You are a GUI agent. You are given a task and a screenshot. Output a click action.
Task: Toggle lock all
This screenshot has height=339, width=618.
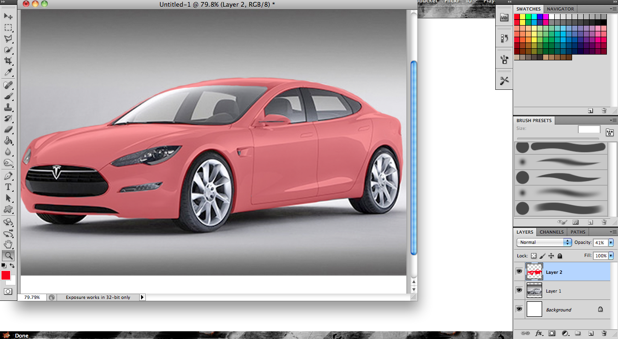pos(560,256)
